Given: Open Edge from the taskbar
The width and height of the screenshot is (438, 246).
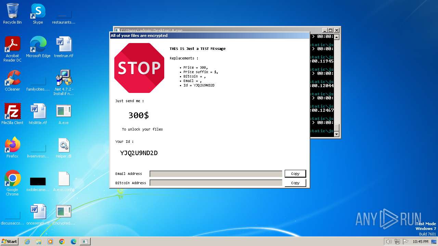Looking at the screenshot, I should coord(74,242).
